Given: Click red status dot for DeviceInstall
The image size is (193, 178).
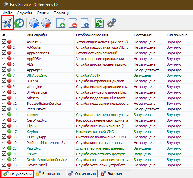Looking at the screenshot, I should click(x=9, y=165).
